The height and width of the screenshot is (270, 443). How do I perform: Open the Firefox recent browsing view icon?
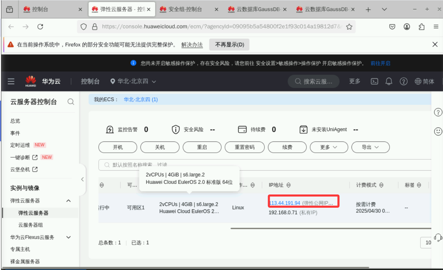point(10,10)
